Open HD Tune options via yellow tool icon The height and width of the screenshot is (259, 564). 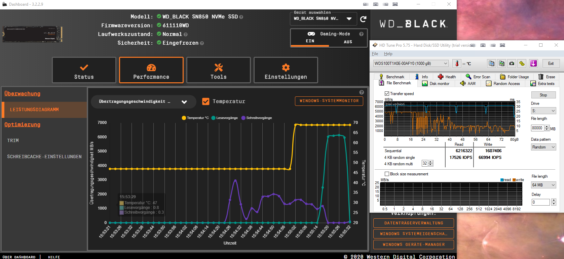pyautogui.click(x=522, y=63)
